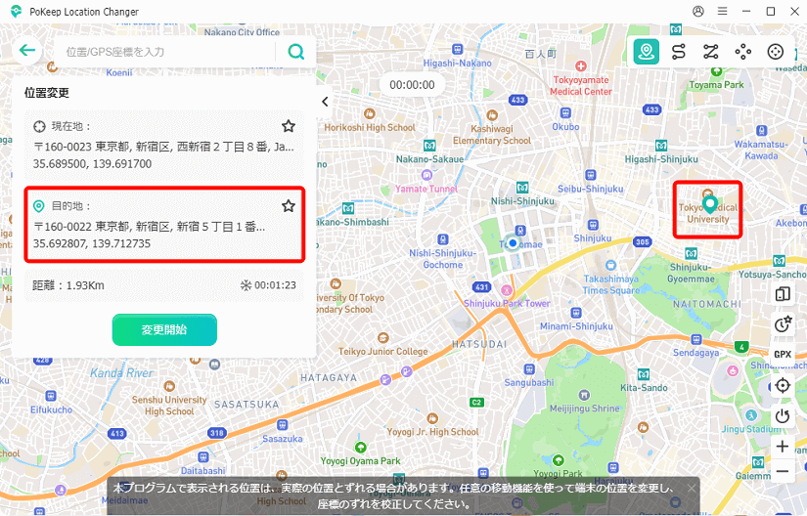Zoom in the map with plus

point(783,446)
